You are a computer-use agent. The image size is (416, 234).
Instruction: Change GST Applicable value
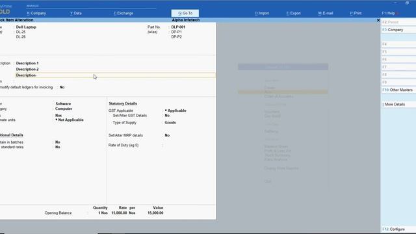click(x=175, y=110)
